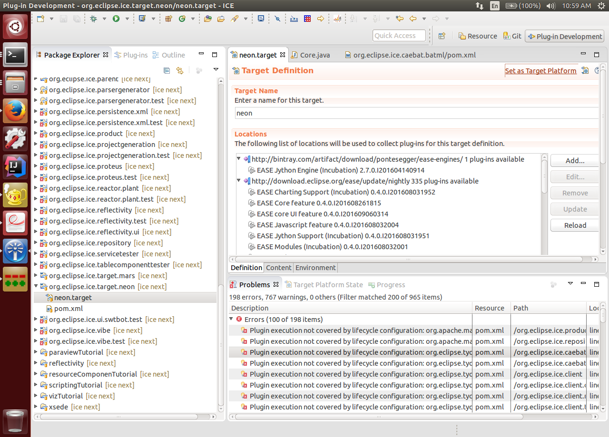Viewport: 609px width, 437px height.
Task: Open the Package Explorer View Menu triangle
Action: [x=216, y=69]
